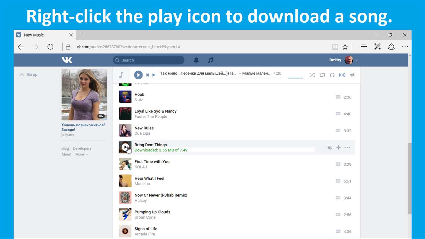Click the Hook album cover

(x=125, y=97)
